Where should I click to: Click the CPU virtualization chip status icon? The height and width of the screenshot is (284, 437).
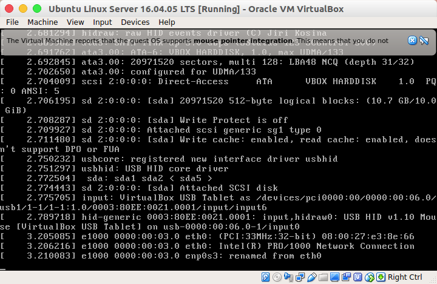click(358, 277)
